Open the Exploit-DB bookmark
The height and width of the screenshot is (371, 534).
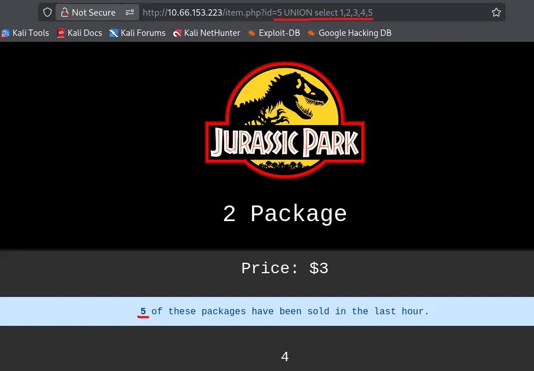click(273, 33)
